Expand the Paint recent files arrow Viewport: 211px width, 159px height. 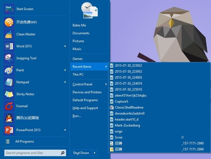tap(65, 70)
